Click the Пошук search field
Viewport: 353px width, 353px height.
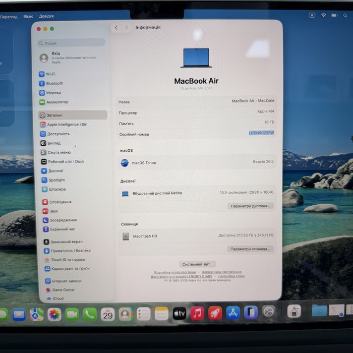pyautogui.click(x=71, y=43)
